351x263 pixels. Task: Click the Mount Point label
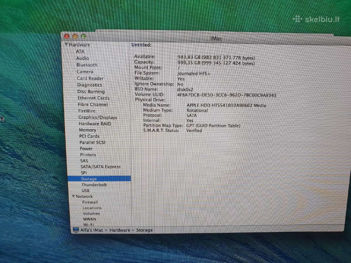(148, 67)
